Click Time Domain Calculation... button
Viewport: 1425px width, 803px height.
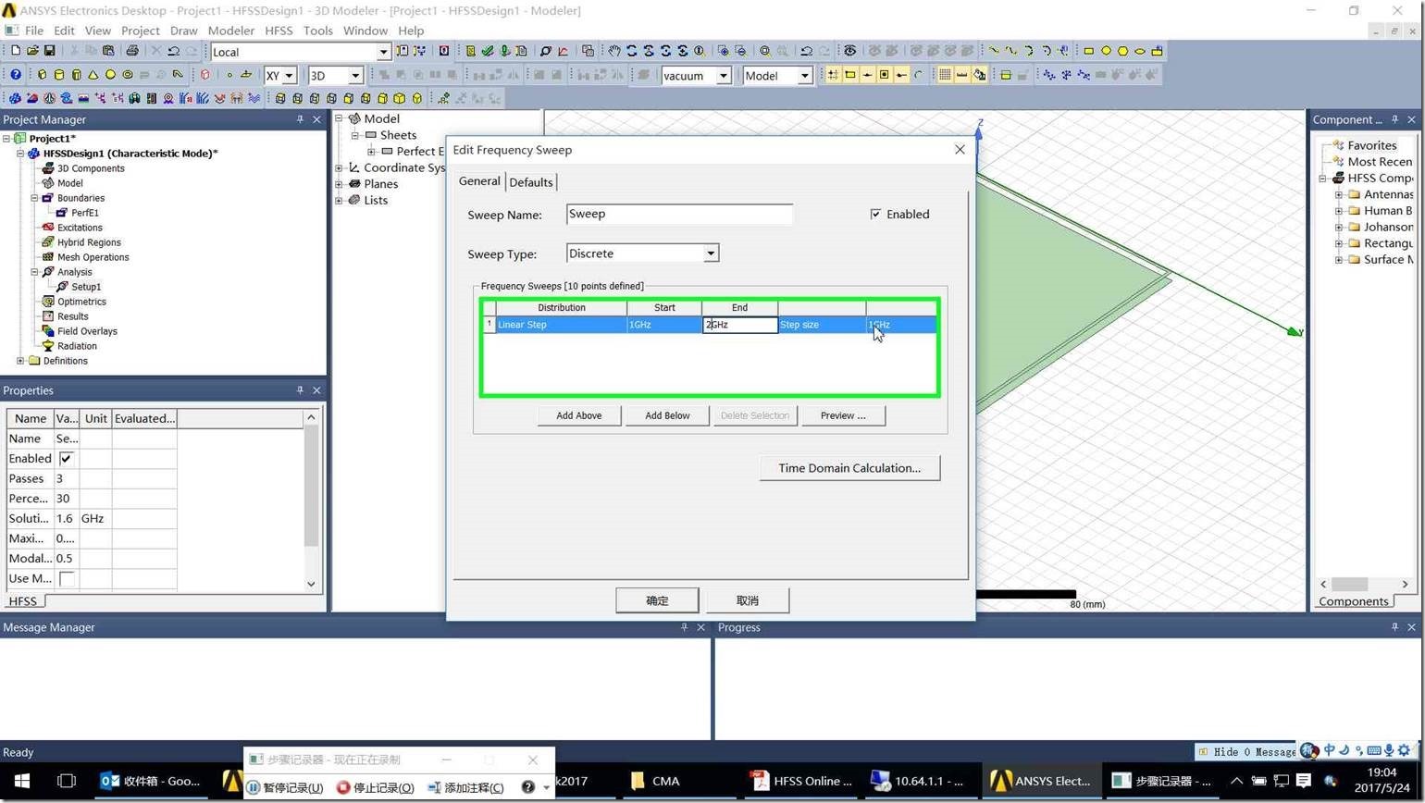[849, 468]
